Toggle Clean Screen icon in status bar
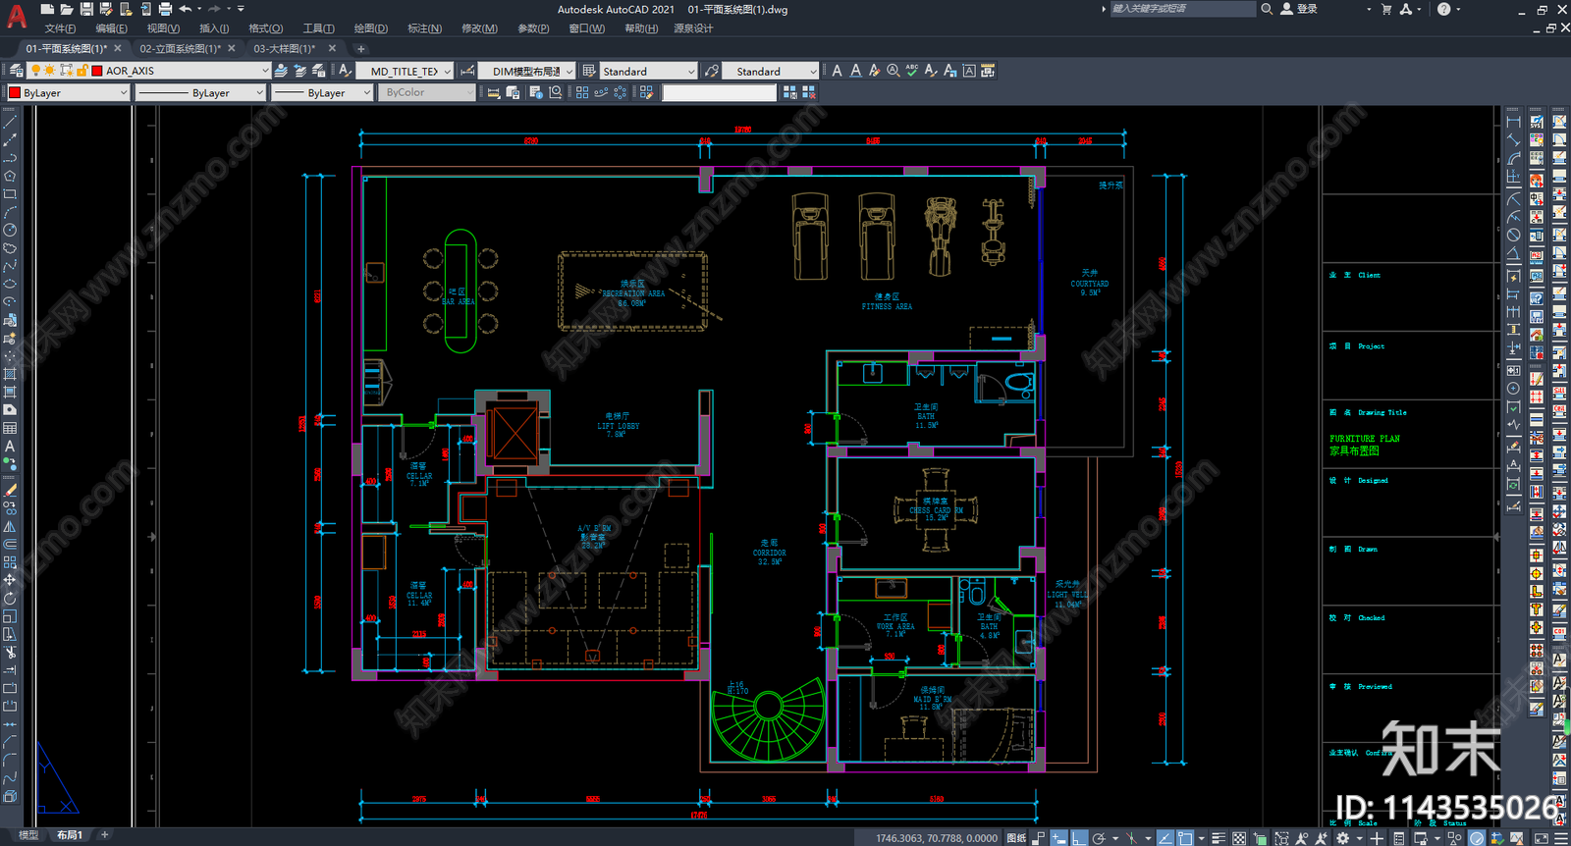This screenshot has height=846, width=1571. pyautogui.click(x=1542, y=838)
